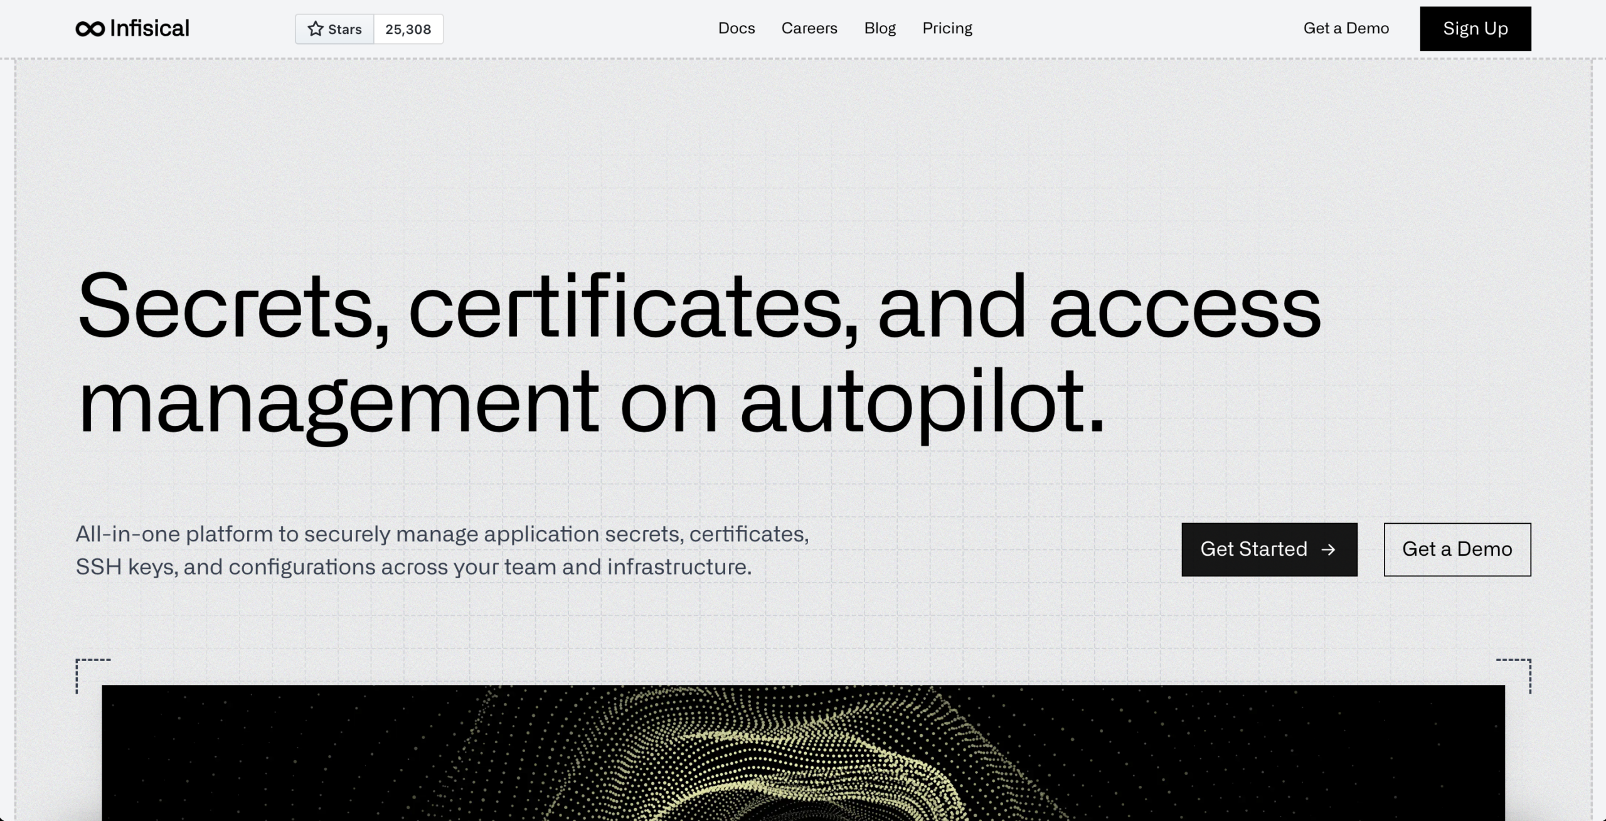Click Get a Demo in top navigation
1606x821 pixels.
tap(1346, 28)
